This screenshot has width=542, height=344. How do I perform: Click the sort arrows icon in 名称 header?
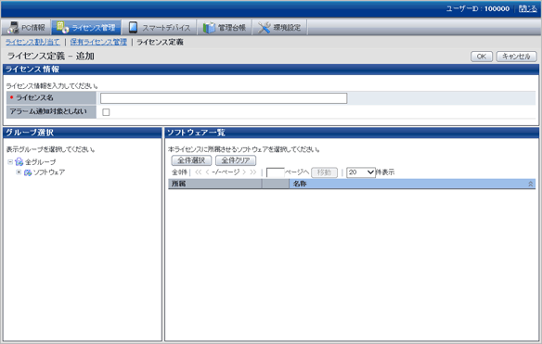tap(531, 185)
